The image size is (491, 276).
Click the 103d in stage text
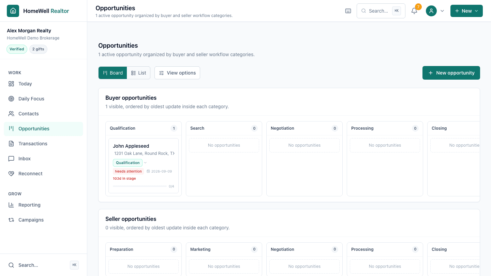(124, 179)
